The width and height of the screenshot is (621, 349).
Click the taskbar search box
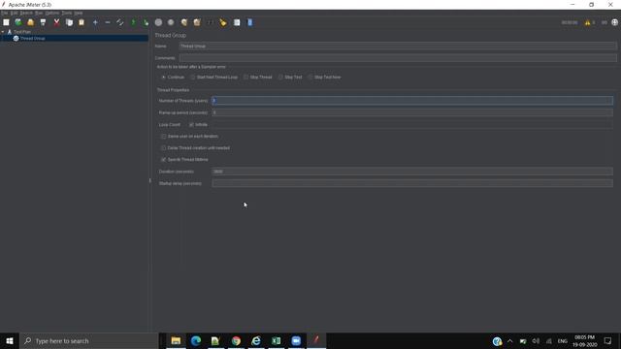point(89,340)
